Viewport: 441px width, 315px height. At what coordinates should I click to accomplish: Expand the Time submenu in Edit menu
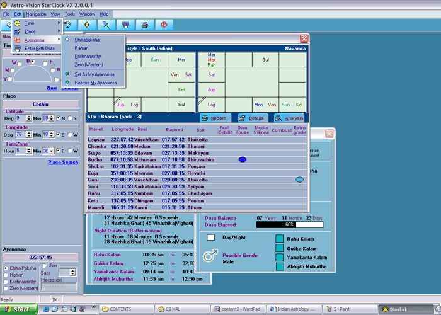point(37,23)
